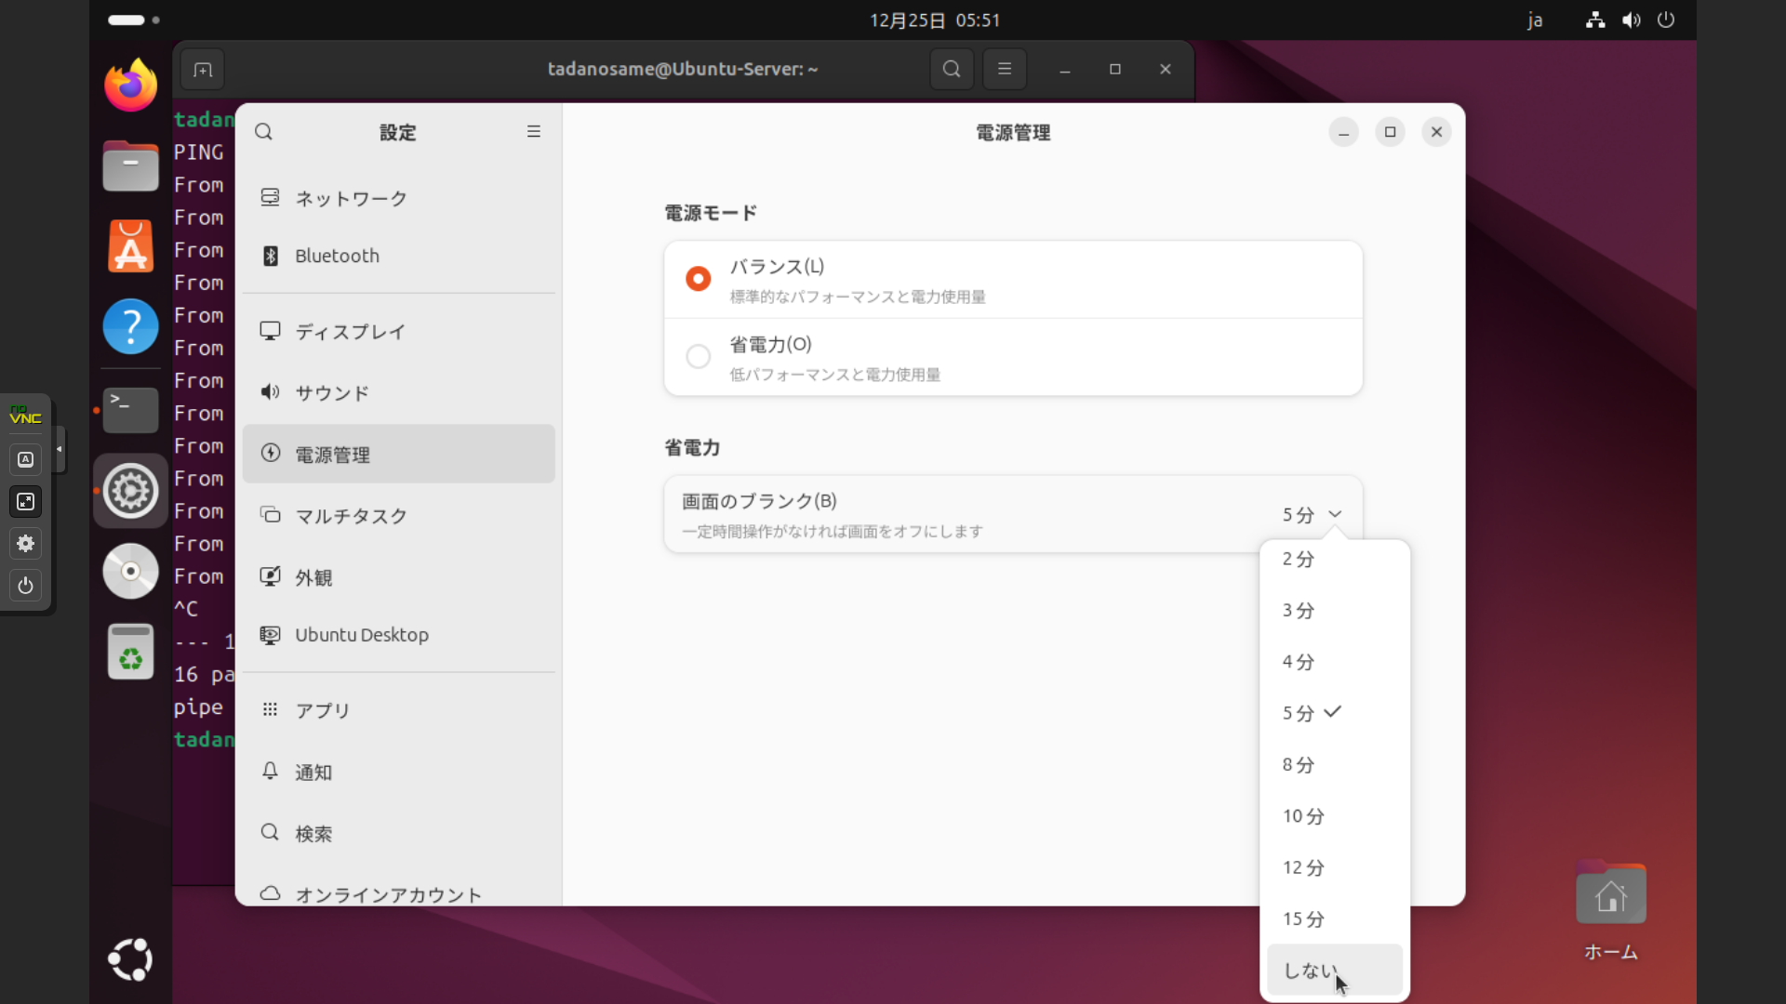Open the Settings hamburger menu
Screen dimensions: 1786x1004
point(533,132)
